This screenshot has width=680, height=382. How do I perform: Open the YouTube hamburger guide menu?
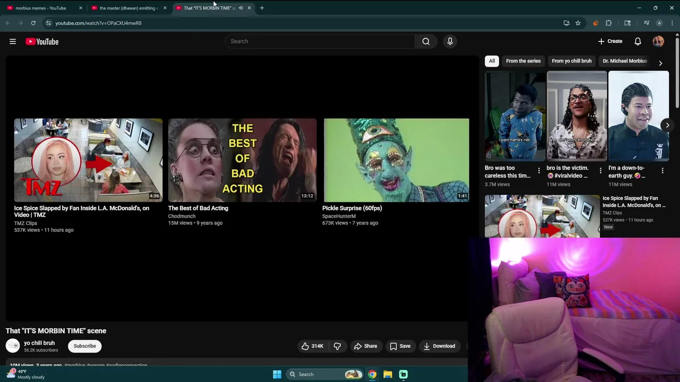pyautogui.click(x=13, y=41)
